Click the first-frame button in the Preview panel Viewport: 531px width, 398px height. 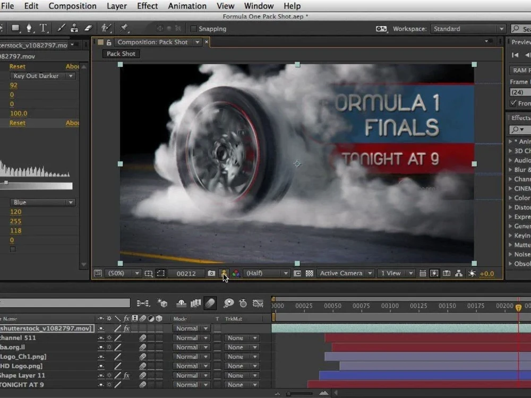515,55
